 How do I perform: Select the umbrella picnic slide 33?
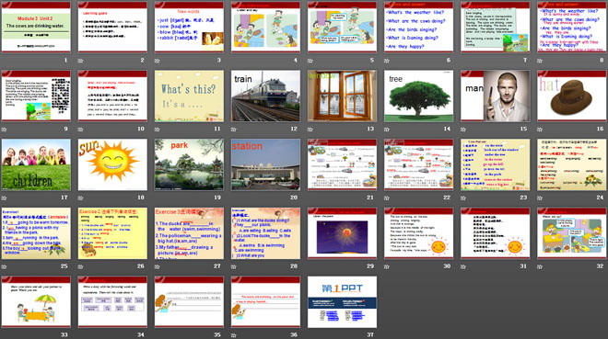tap(36, 302)
